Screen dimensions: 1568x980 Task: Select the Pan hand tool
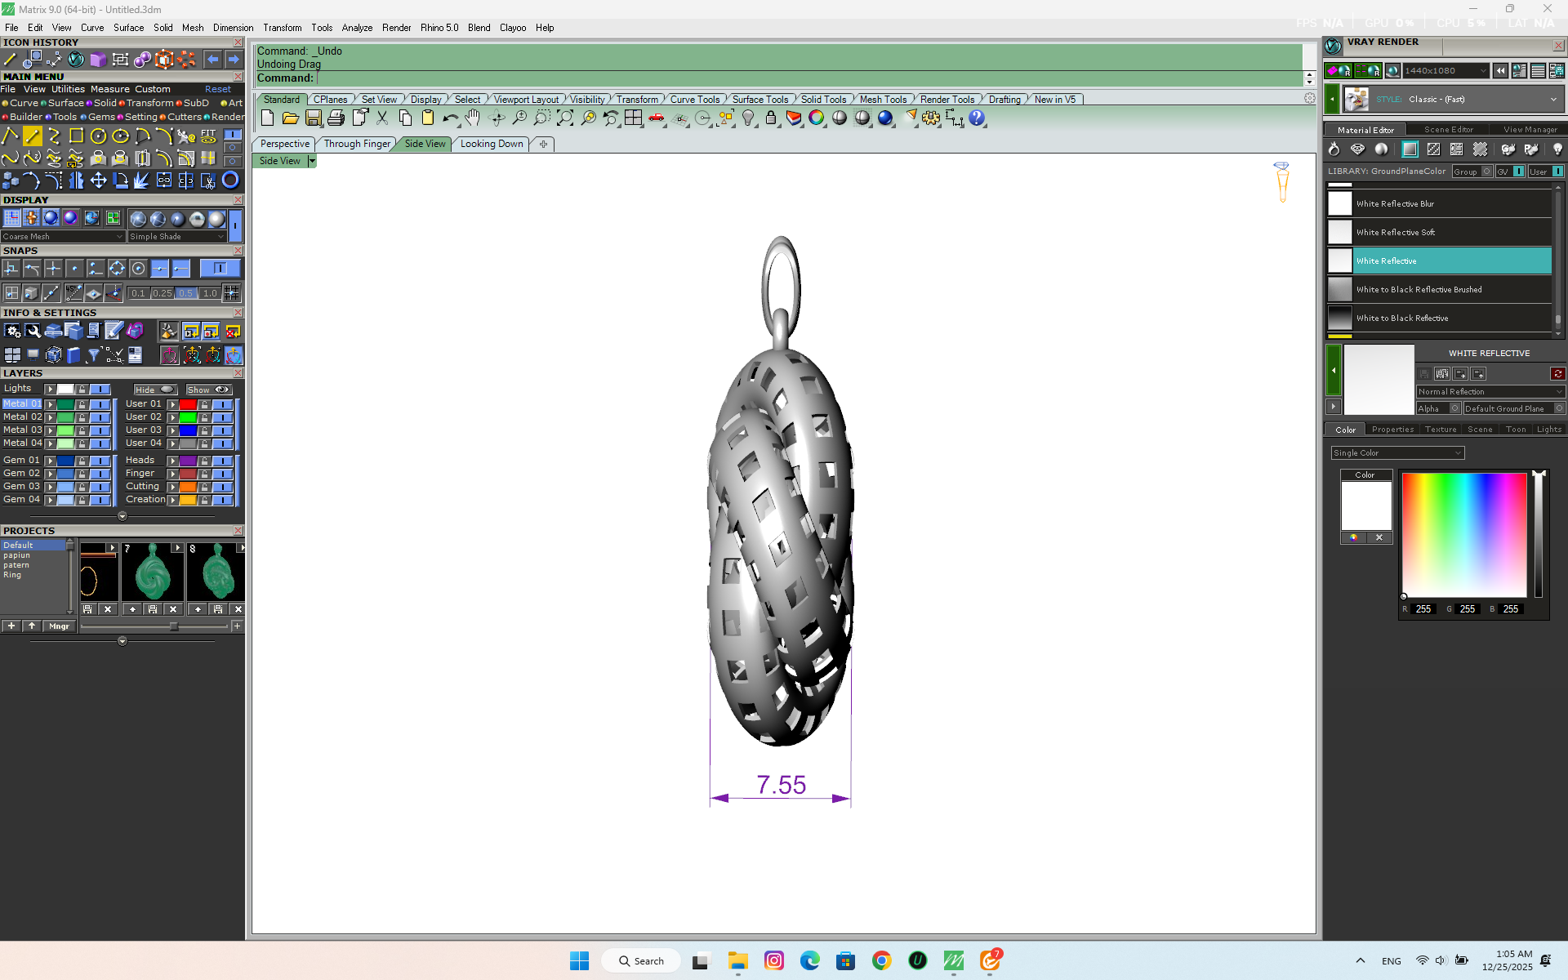tap(473, 118)
